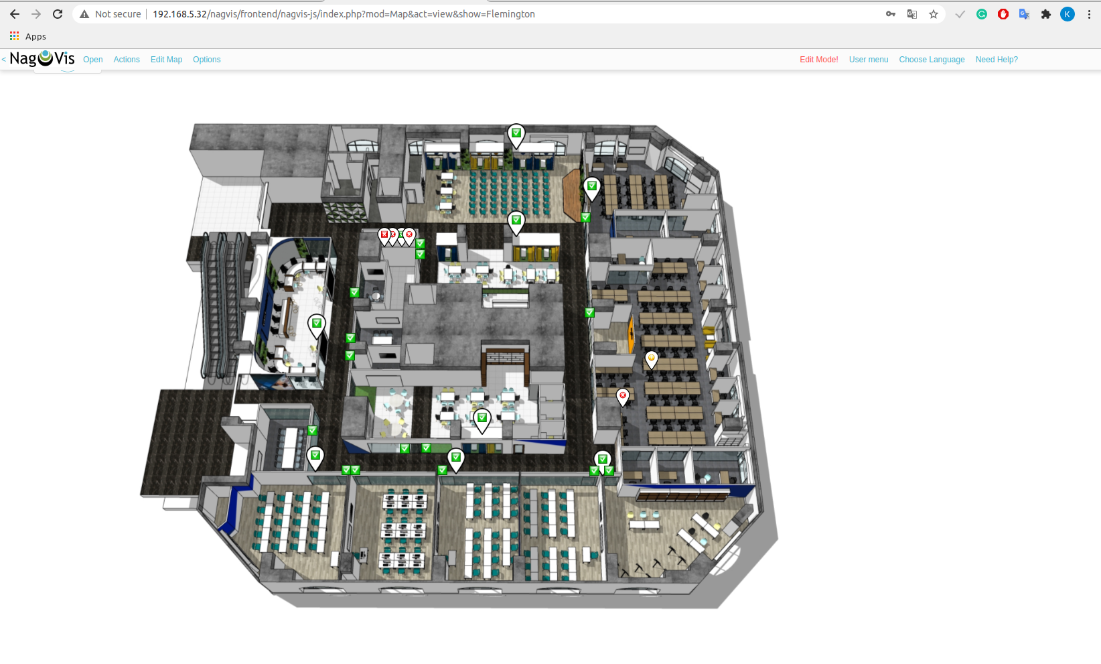Image resolution: width=1101 pixels, height=664 pixels.
Task: Expand the Open menu
Action: [x=93, y=60]
